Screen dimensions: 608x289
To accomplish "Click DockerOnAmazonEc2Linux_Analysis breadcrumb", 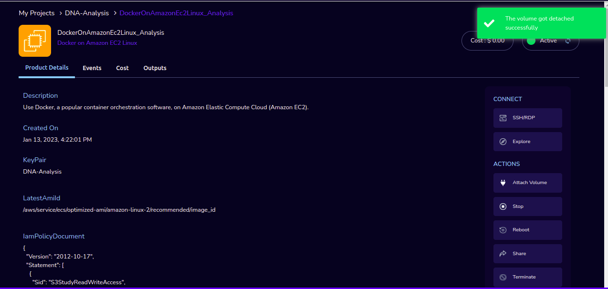I will coord(176,13).
